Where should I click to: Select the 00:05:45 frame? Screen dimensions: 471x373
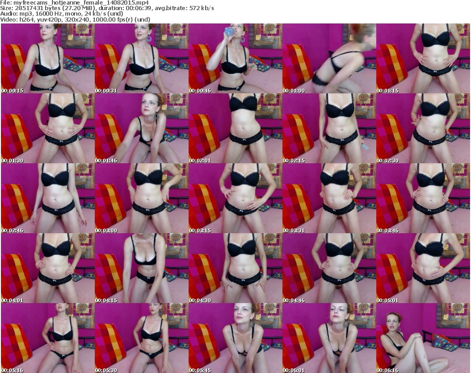click(x=235, y=338)
